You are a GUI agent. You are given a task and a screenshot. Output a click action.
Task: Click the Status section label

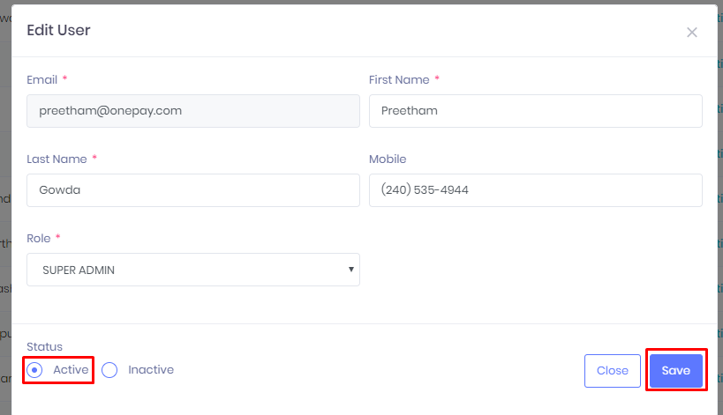[44, 347]
